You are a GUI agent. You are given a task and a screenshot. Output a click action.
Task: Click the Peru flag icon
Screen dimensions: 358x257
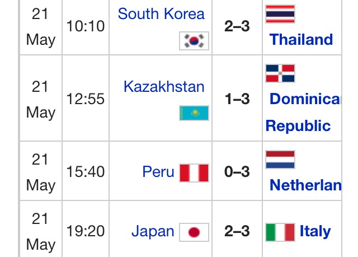194,173
